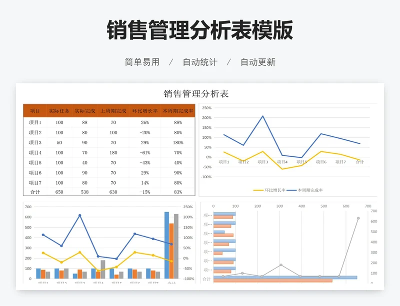Screen dimensions: 400x306
Task: Click the 项目4 row label in table
Action: click(x=35, y=153)
